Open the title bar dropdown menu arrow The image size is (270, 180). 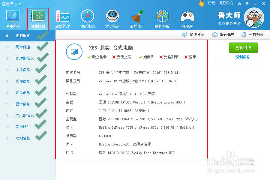tap(247, 4)
